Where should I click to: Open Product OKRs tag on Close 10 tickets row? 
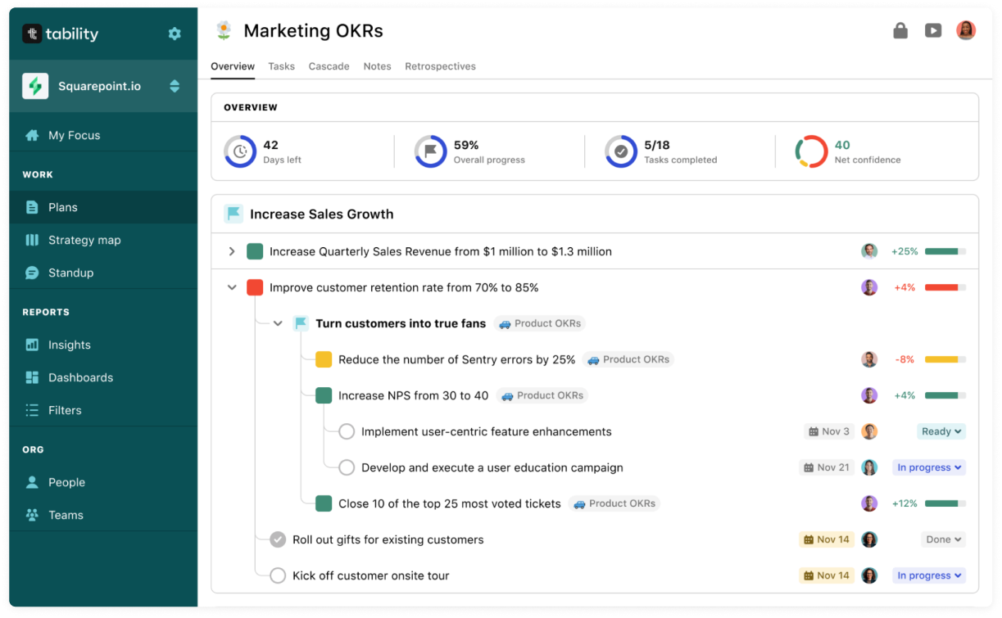click(614, 503)
